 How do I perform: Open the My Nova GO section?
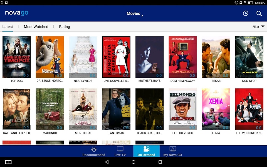click(173, 151)
